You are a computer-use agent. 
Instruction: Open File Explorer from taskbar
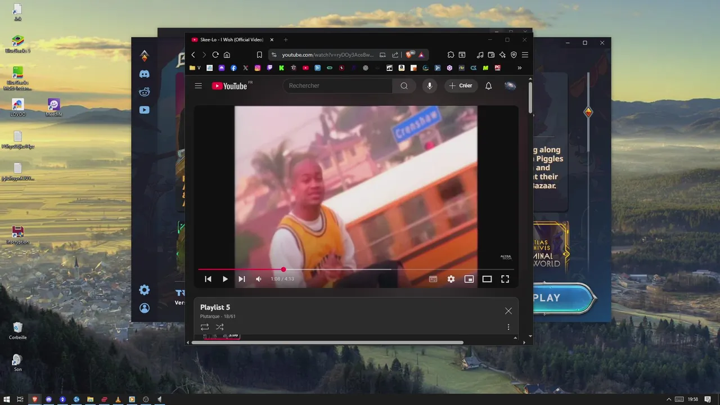(x=90, y=399)
